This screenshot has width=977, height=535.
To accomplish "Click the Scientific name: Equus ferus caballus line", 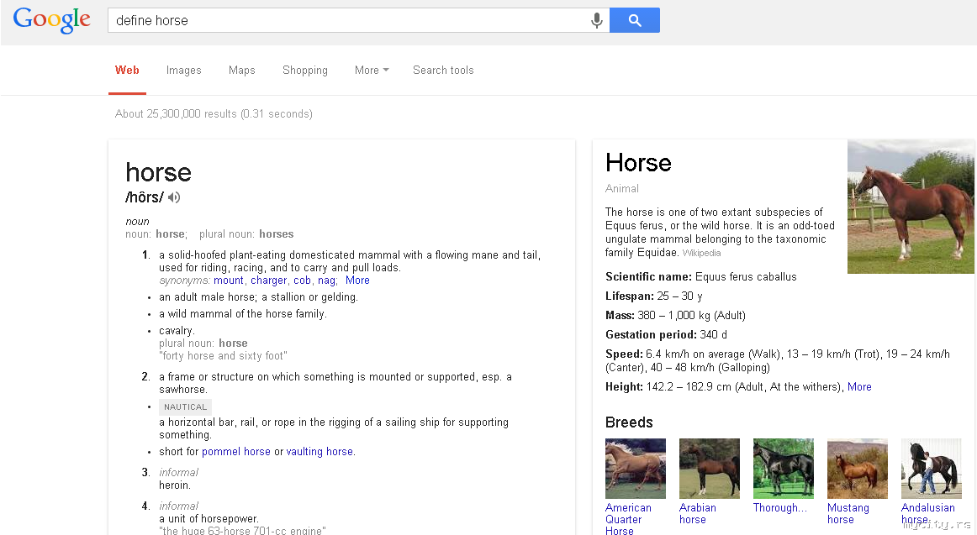I will [x=701, y=277].
